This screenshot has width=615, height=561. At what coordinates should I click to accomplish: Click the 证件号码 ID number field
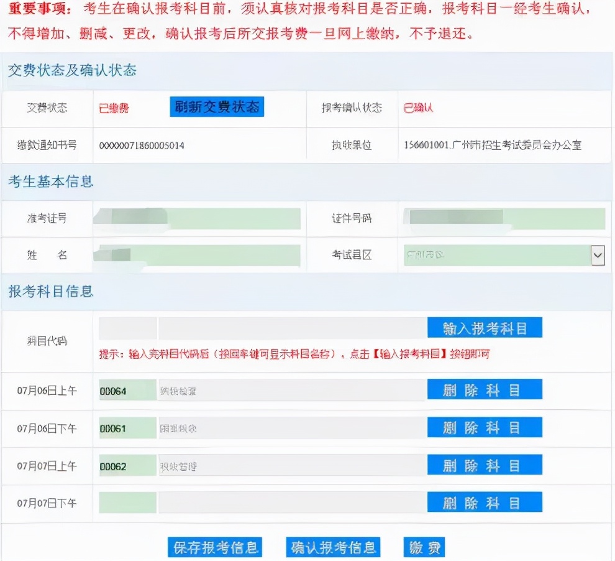[x=503, y=219]
